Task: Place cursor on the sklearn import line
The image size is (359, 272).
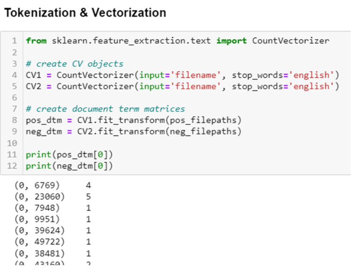Action: (177, 41)
